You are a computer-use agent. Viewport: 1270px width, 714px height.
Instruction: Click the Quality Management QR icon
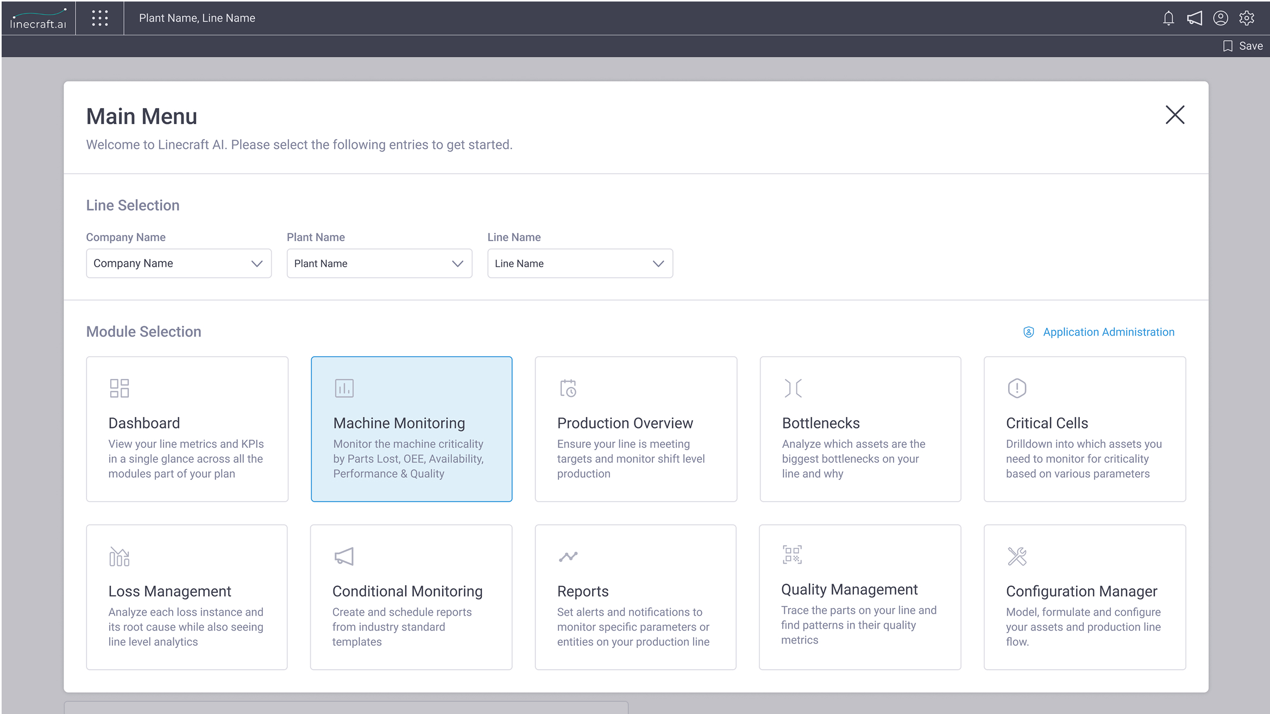pyautogui.click(x=792, y=555)
